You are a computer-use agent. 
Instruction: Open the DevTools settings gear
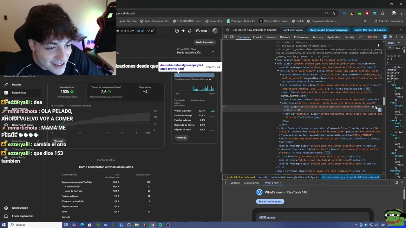click(390, 37)
